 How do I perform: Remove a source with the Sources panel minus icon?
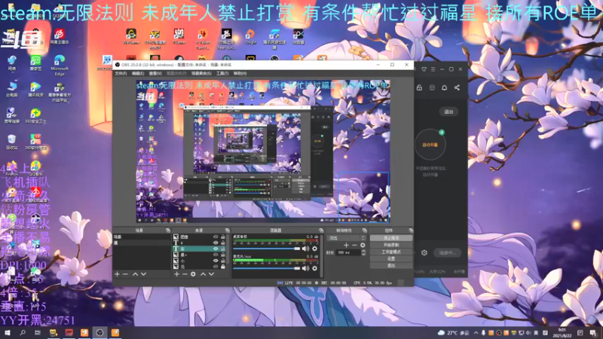185,274
